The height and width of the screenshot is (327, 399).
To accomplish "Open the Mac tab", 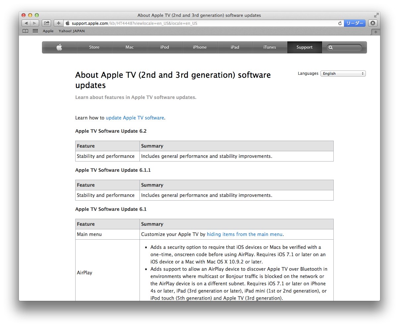I will pyautogui.click(x=130, y=47).
